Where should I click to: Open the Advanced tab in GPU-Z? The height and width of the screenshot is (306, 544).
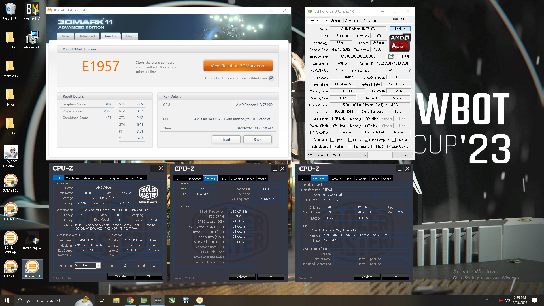tap(352, 20)
